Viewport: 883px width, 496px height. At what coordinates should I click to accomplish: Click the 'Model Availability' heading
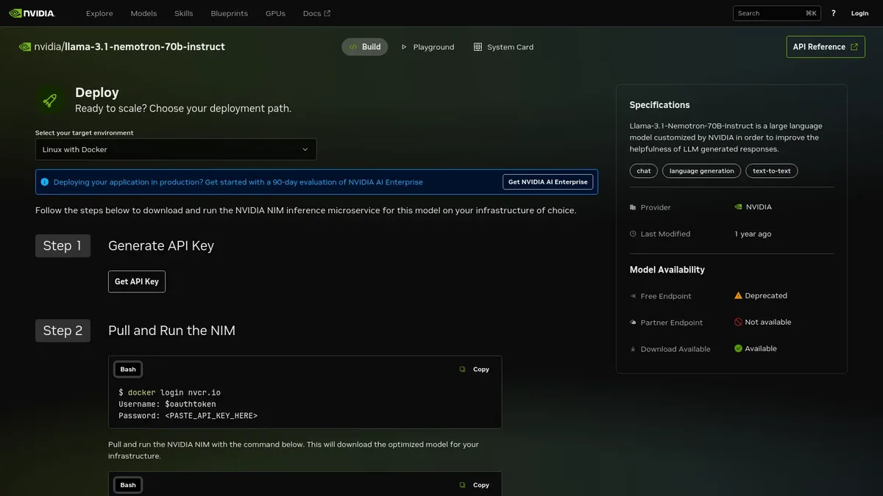[667, 270]
